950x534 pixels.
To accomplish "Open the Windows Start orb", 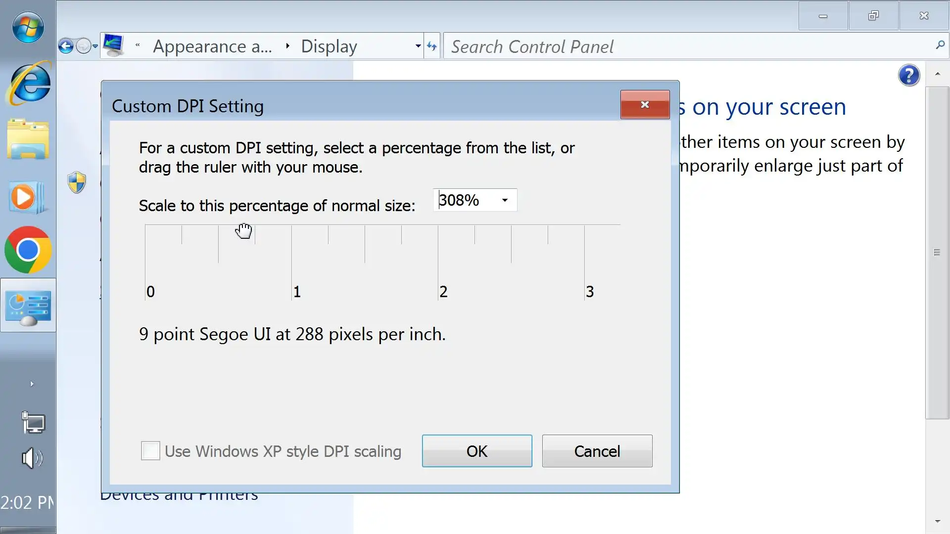I will 28,28.
